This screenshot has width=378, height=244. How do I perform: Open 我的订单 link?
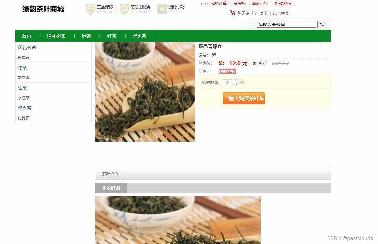[x=219, y=4]
